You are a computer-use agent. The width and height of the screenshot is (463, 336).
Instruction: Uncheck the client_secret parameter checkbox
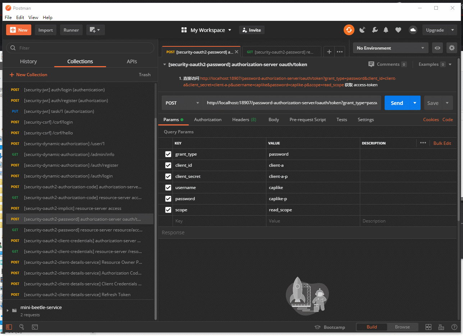168,176
